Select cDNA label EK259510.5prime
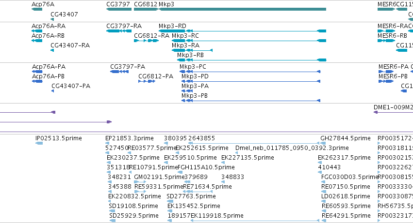The image size is (413, 223). pyautogui.click(x=190, y=158)
